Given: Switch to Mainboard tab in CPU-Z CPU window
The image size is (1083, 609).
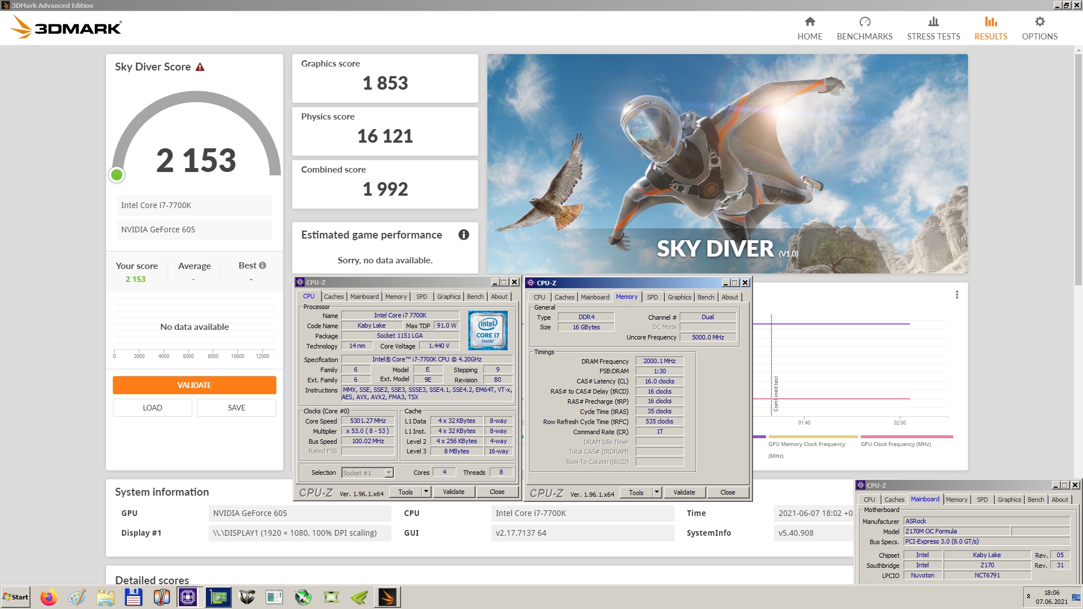Looking at the screenshot, I should pos(364,297).
